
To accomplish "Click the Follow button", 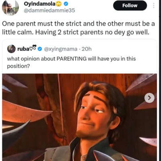I will tap(130, 6).
